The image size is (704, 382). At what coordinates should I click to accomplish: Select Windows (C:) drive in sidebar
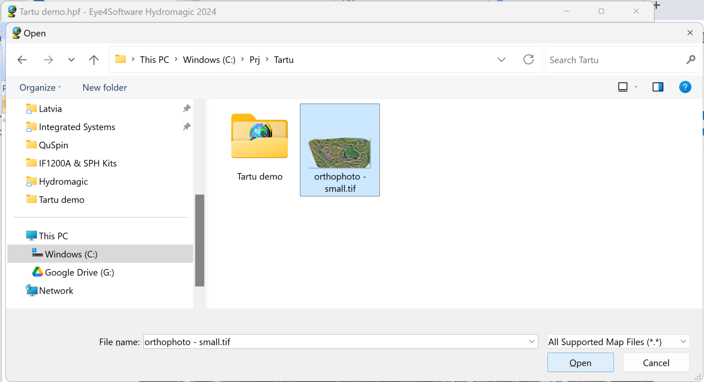click(x=100, y=254)
